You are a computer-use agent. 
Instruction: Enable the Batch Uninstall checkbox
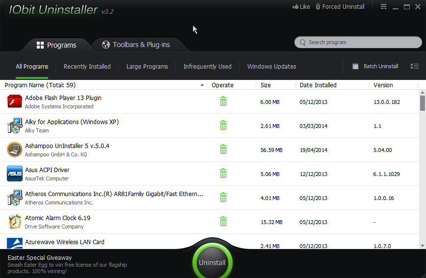pos(355,66)
